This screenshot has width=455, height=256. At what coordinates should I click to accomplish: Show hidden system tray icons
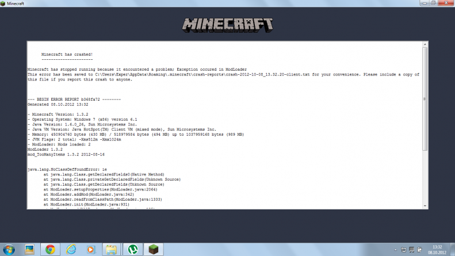[x=395, y=250]
